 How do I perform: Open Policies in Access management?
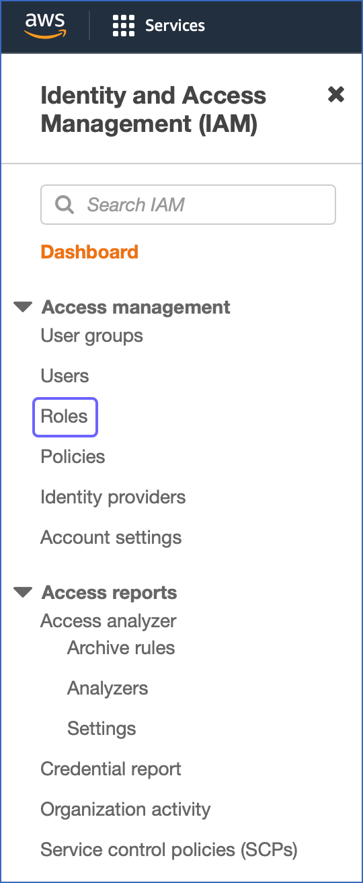coord(73,456)
